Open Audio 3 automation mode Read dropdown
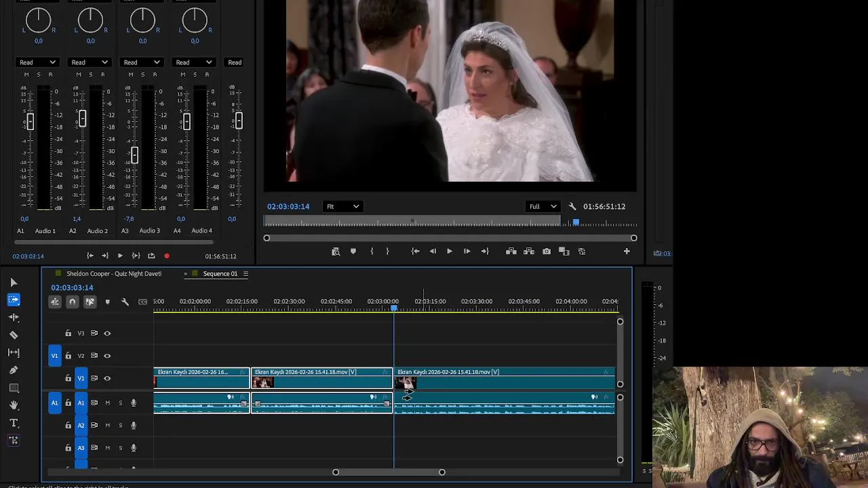The height and width of the screenshot is (488, 868). tap(142, 62)
